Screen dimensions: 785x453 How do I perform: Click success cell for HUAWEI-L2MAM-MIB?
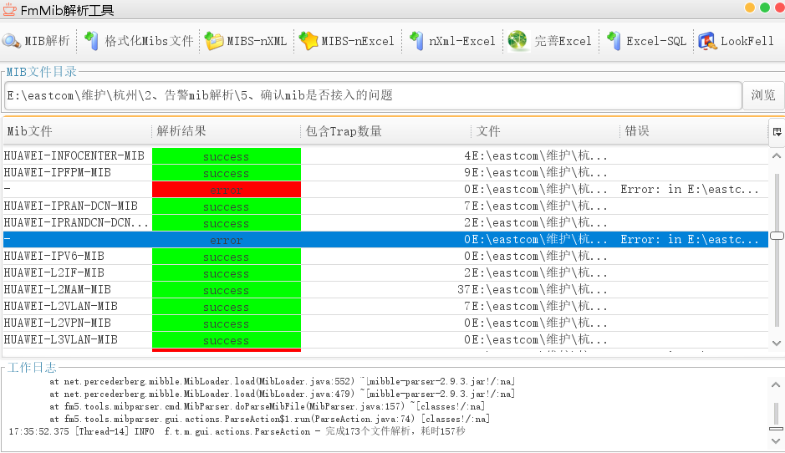[227, 290]
